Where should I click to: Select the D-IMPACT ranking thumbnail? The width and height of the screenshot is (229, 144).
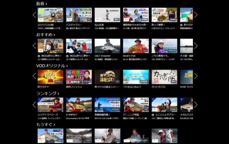click(x=79, y=105)
